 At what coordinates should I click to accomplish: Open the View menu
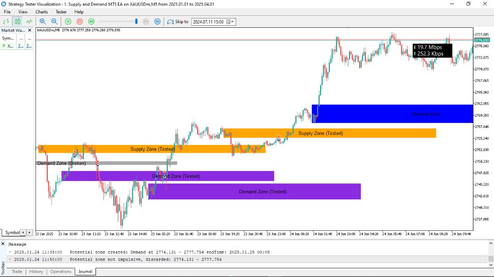tap(23, 12)
